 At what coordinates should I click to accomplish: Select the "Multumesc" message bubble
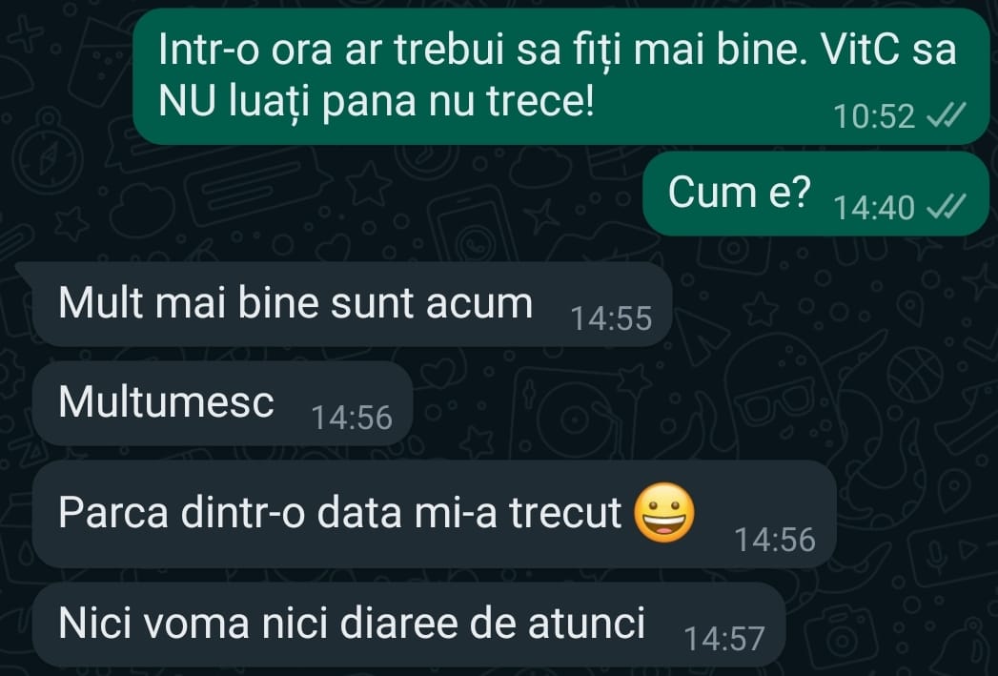point(222,403)
